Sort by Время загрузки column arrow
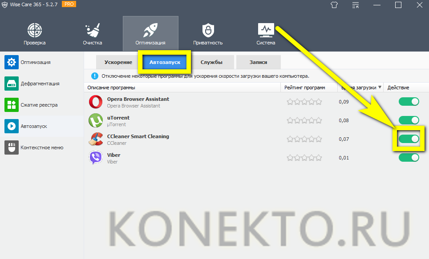The width and height of the screenshot is (429, 259). pyautogui.click(x=380, y=88)
